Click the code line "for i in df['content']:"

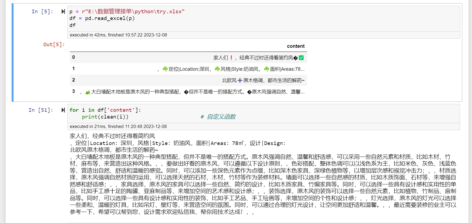[105, 110]
